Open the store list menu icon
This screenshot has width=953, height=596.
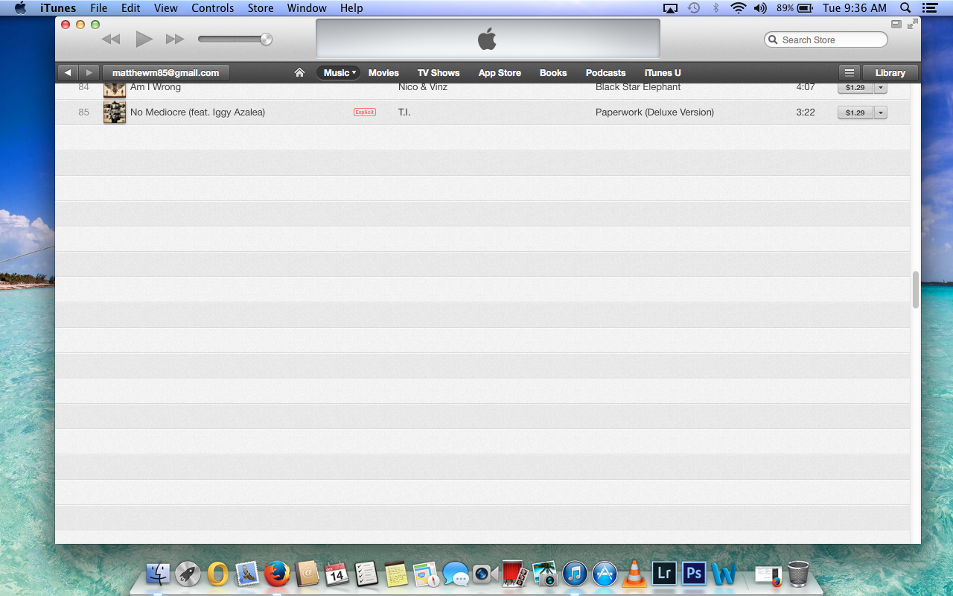coord(850,73)
